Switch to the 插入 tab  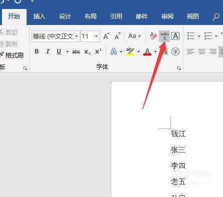click(40, 16)
